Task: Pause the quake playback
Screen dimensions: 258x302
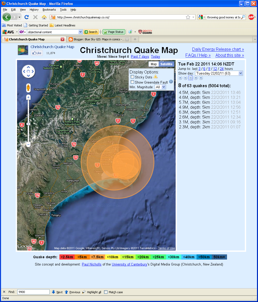Action: [x=190, y=78]
